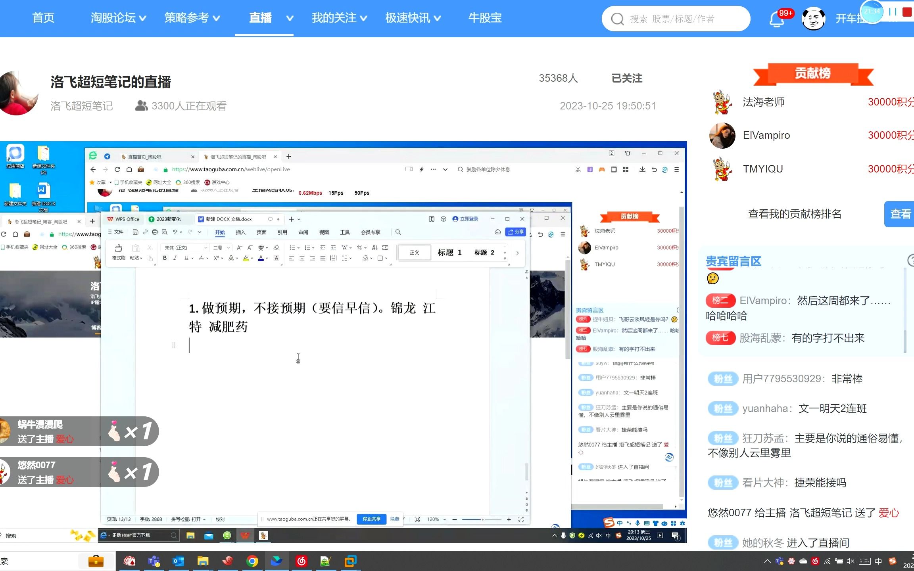Open the 插入 ribbon tab

click(x=240, y=232)
